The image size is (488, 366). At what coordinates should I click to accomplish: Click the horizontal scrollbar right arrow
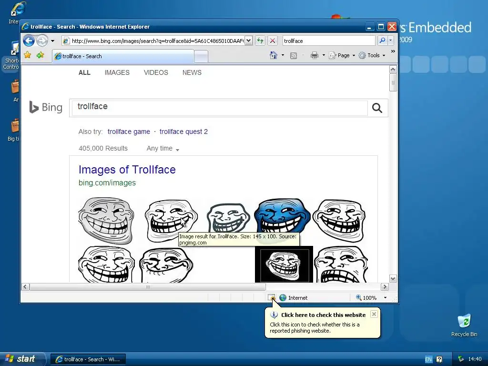(385, 286)
